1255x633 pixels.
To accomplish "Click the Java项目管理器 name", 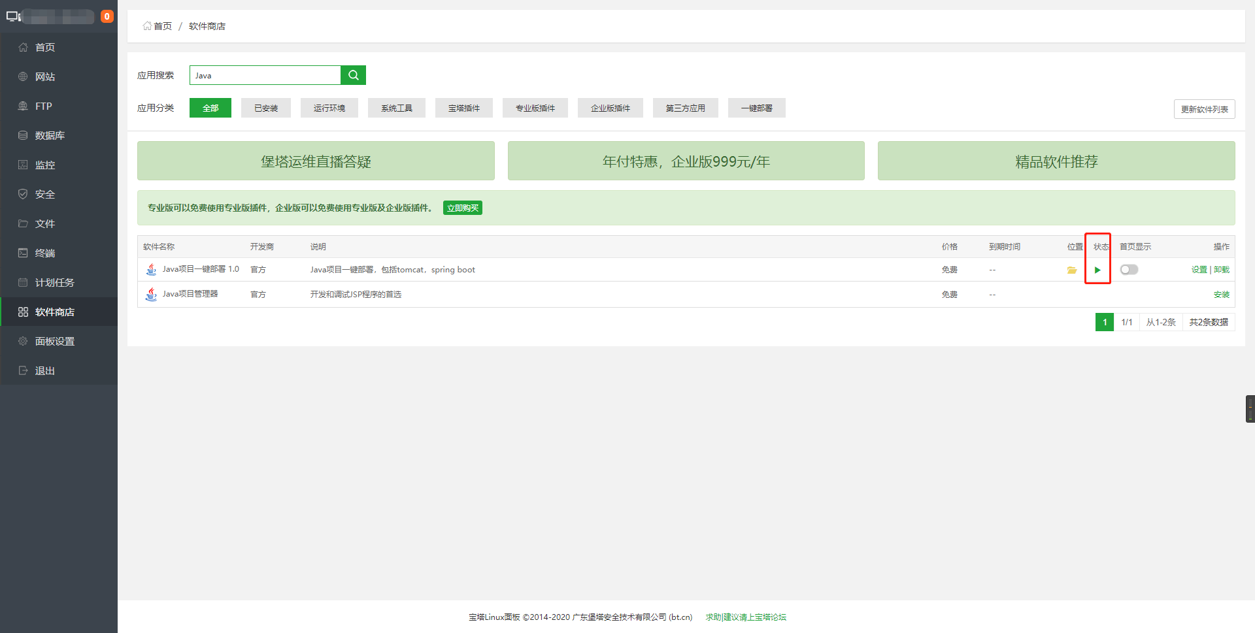I will pyautogui.click(x=190, y=294).
